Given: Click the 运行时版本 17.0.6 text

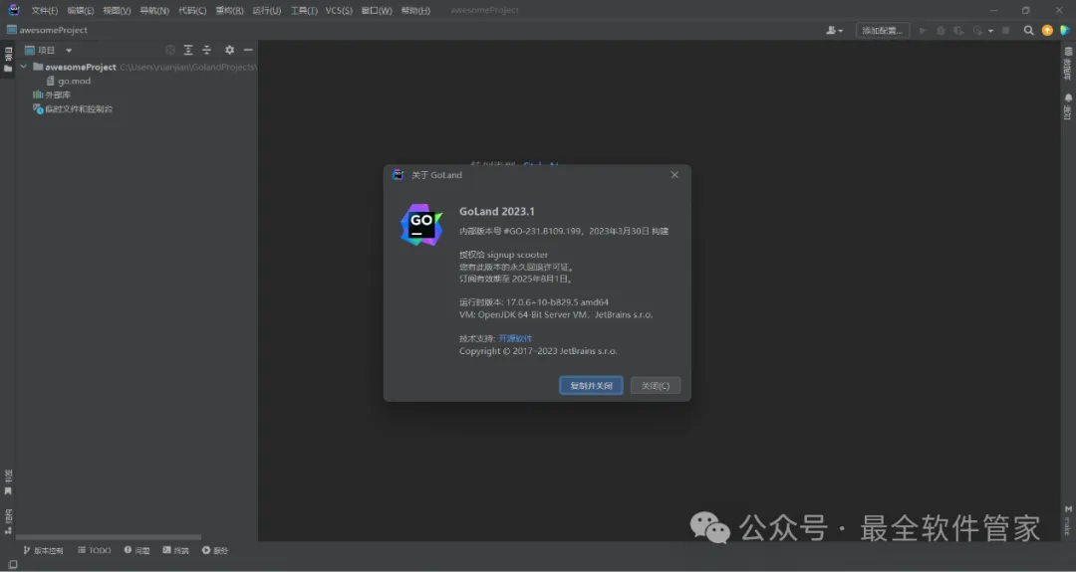Looking at the screenshot, I should tap(534, 302).
